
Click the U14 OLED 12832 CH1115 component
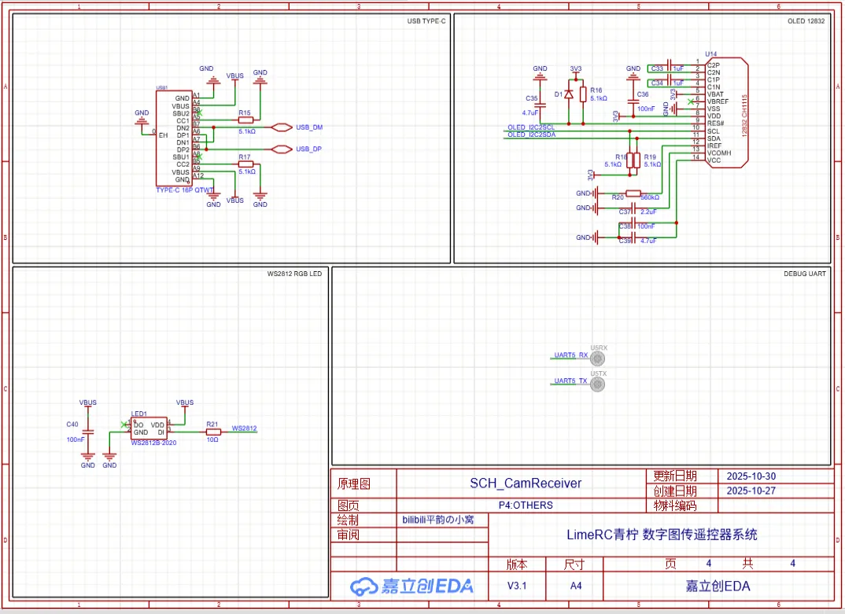(x=725, y=111)
